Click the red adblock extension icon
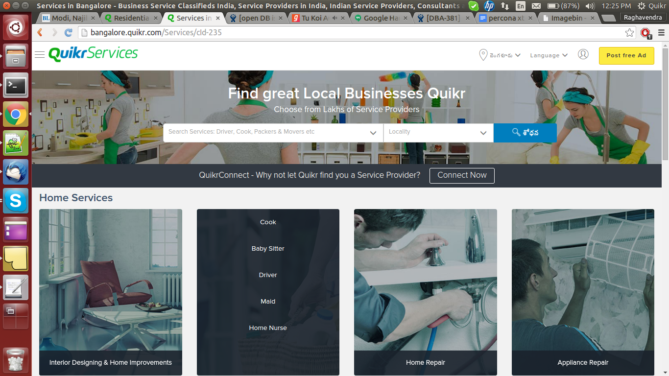This screenshot has height=376, width=669. click(x=645, y=33)
